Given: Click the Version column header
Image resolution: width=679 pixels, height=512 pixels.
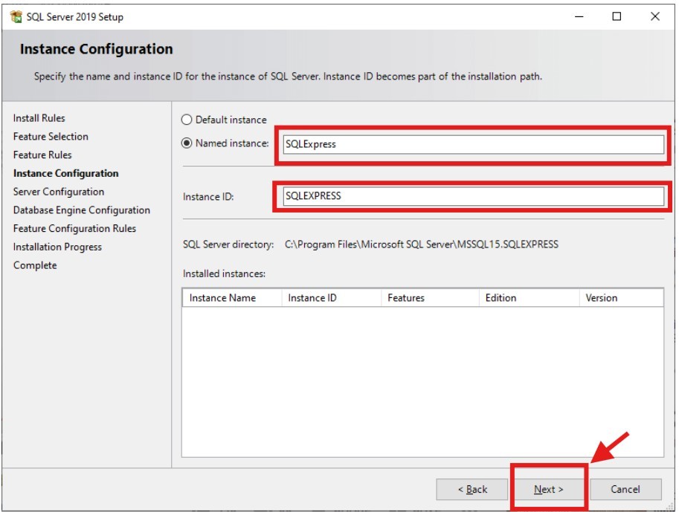Looking at the screenshot, I should 601,298.
